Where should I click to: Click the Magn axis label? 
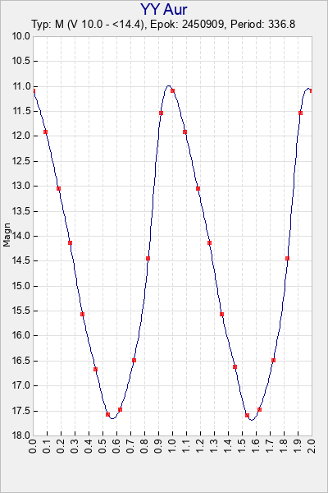[7, 235]
